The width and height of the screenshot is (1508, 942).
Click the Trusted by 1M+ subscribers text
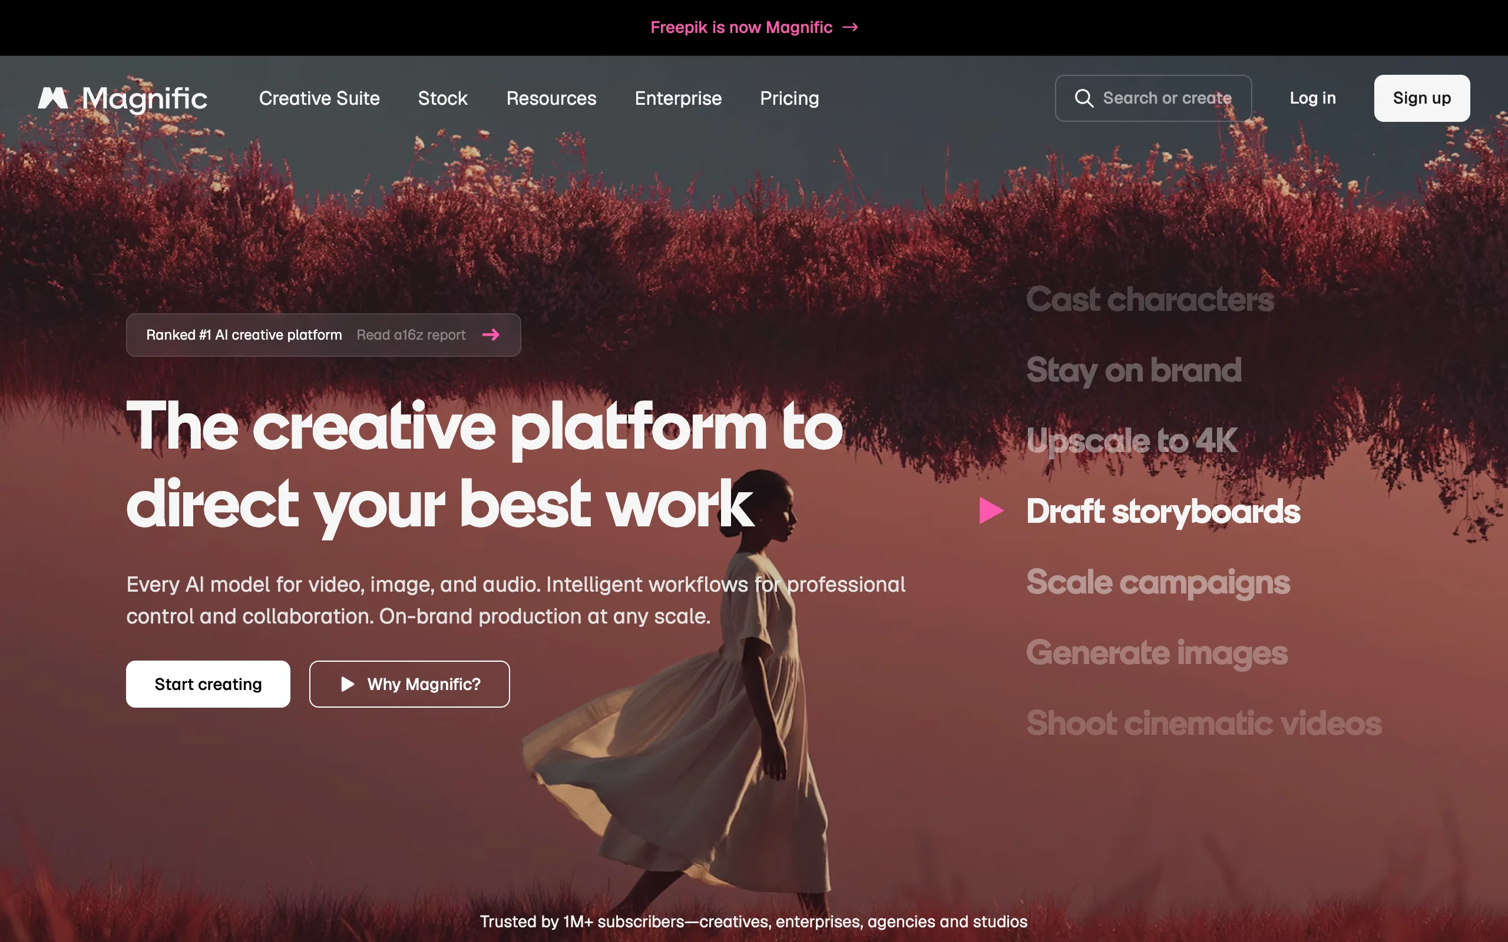(x=753, y=921)
